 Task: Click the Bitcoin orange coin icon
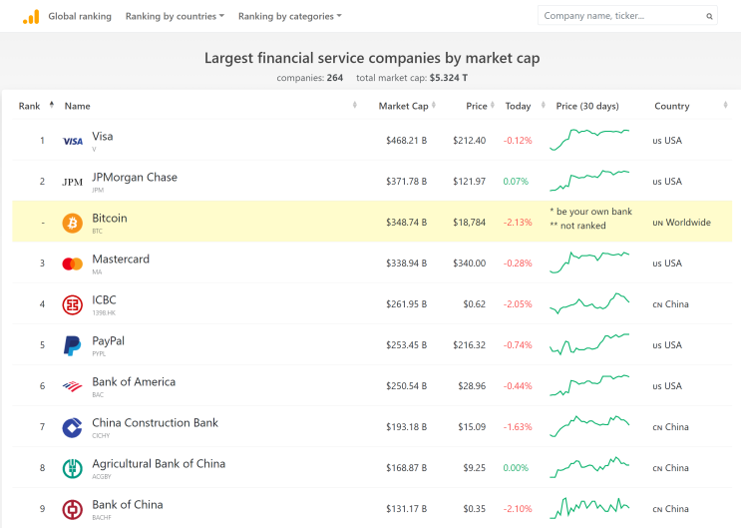72,223
